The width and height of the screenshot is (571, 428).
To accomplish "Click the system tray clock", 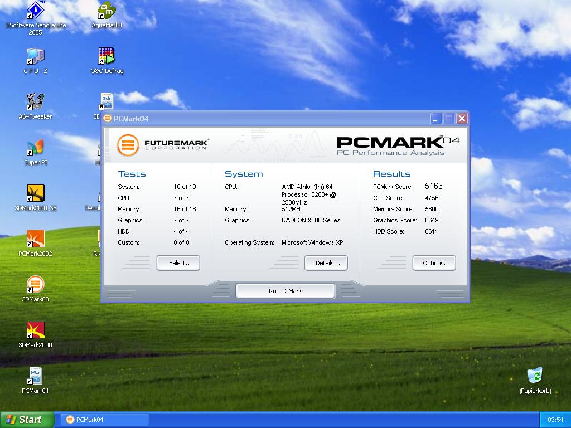I will tap(555, 420).
